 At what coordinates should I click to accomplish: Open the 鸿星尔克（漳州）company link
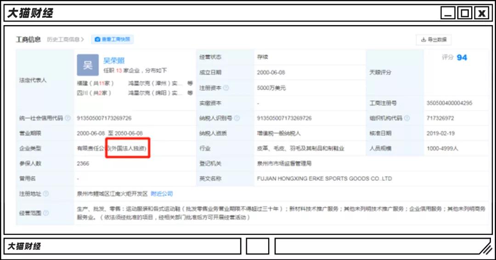[155, 83]
